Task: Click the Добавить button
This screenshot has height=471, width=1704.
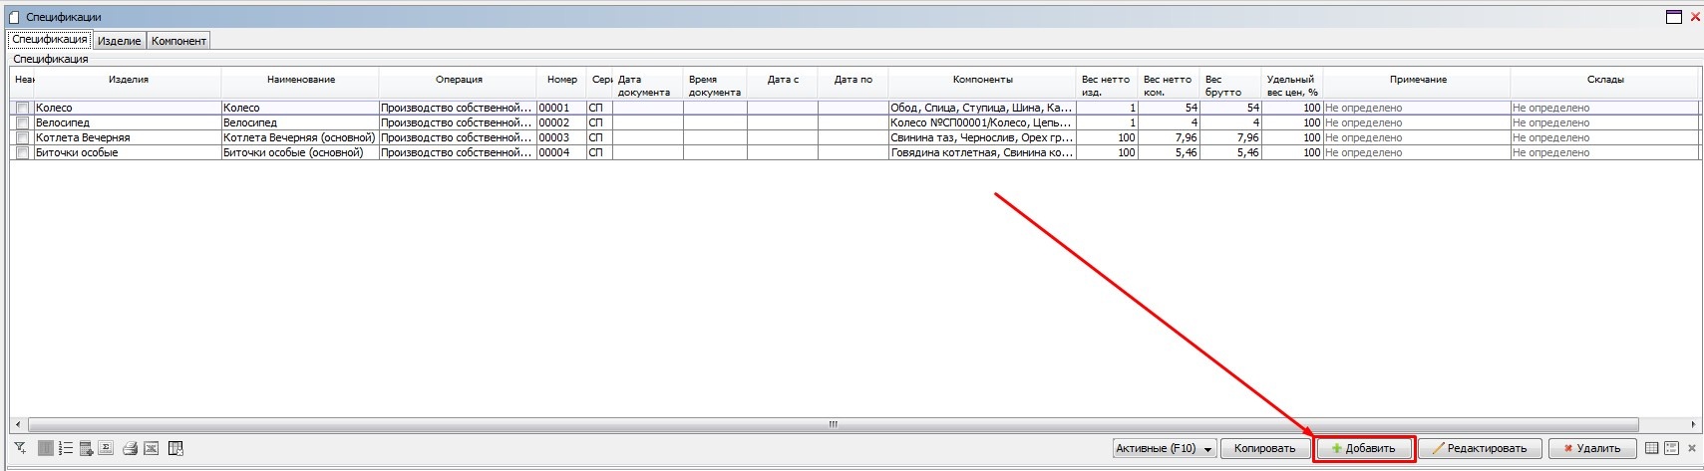Action: pyautogui.click(x=1363, y=449)
